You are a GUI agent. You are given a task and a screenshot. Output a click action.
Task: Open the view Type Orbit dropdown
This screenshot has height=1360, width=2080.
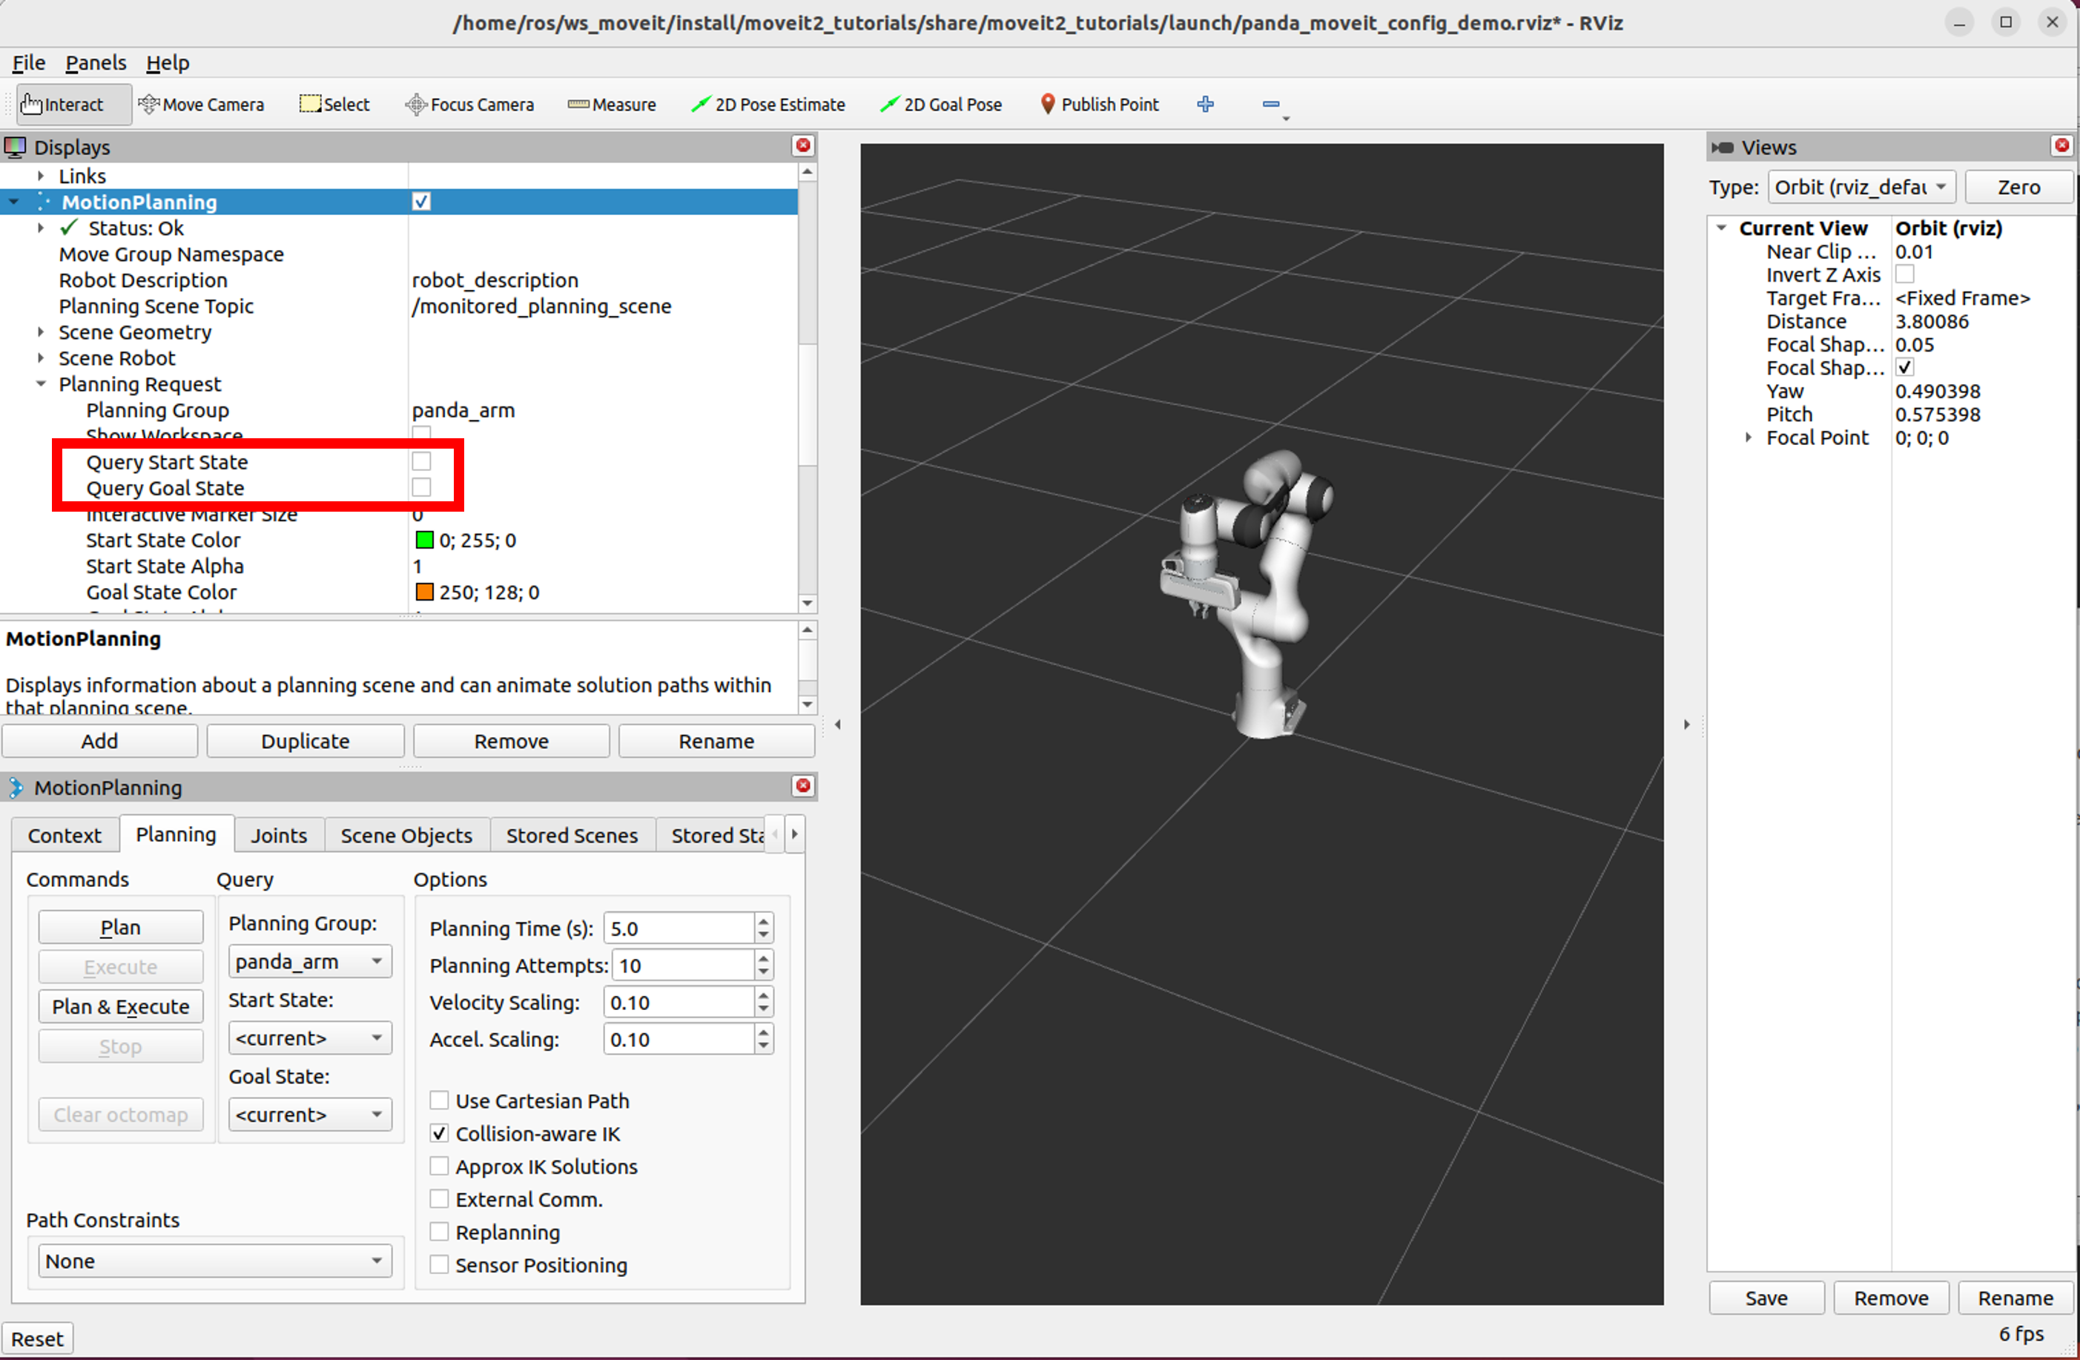[x=1861, y=187]
